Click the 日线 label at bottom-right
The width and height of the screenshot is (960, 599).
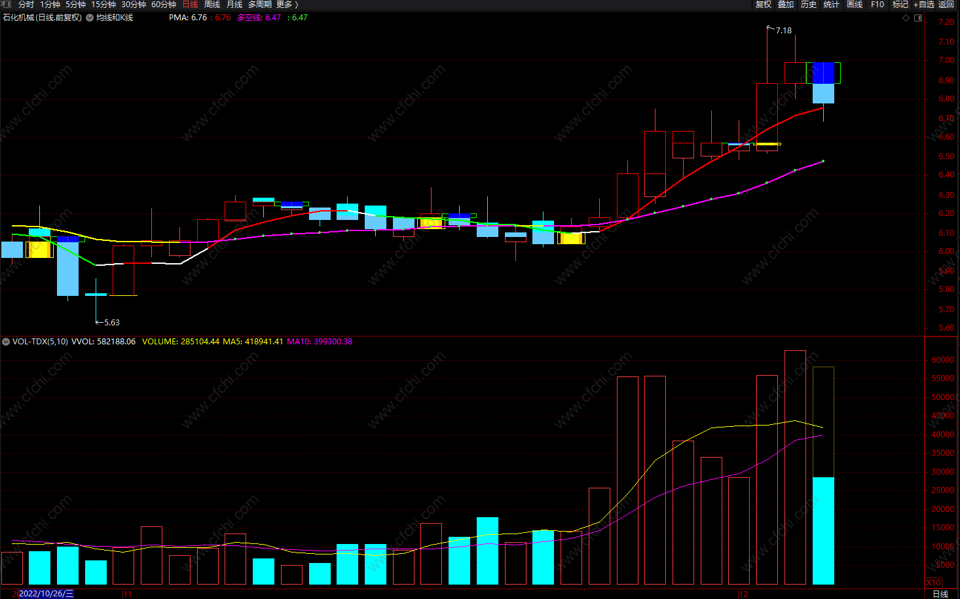(x=940, y=594)
